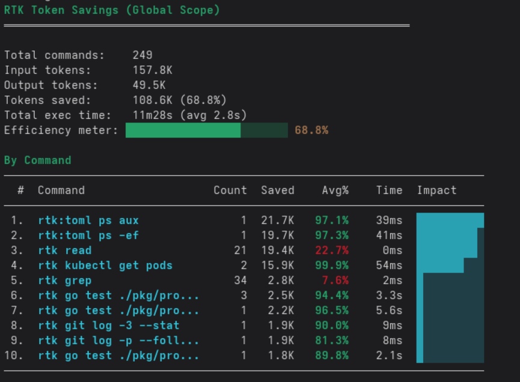Click the impact bar for ps aux row
520x382 pixels.
point(450,220)
